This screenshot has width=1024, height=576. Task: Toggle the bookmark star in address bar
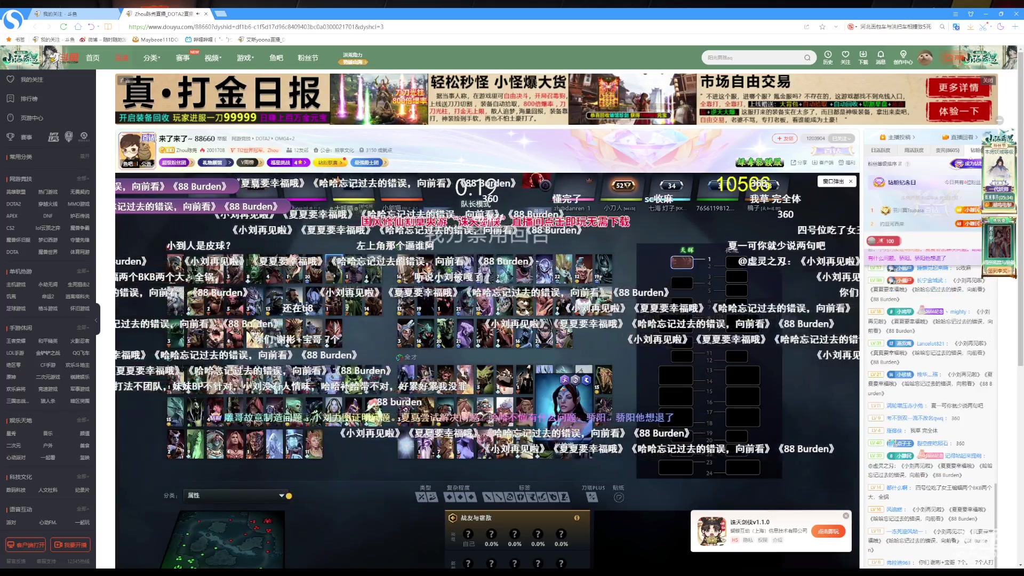pos(822,27)
